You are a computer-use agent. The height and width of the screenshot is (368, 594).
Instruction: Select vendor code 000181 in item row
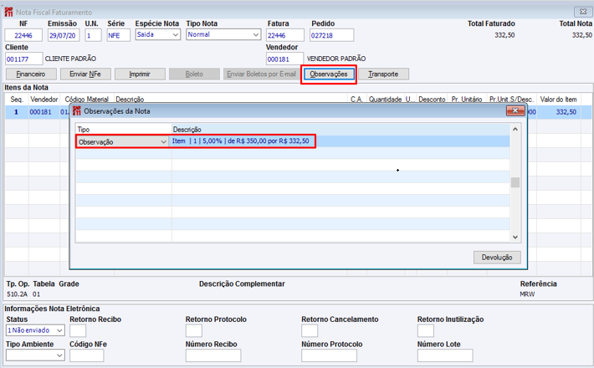click(40, 112)
